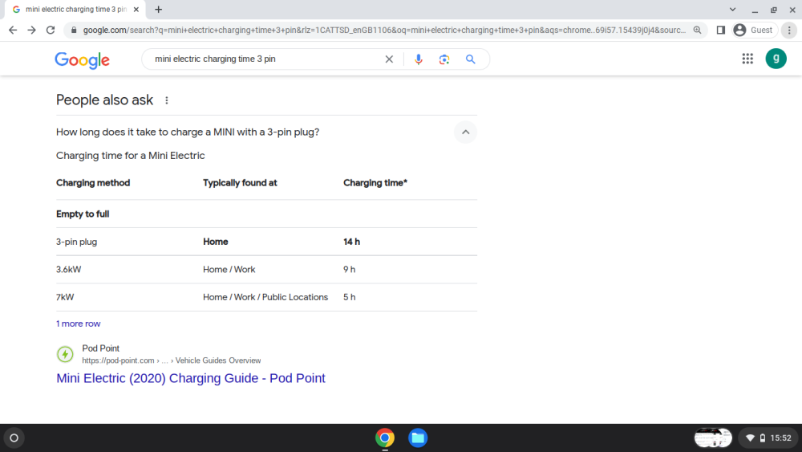Click the address bar URL
The image size is (802, 452).
point(385,31)
